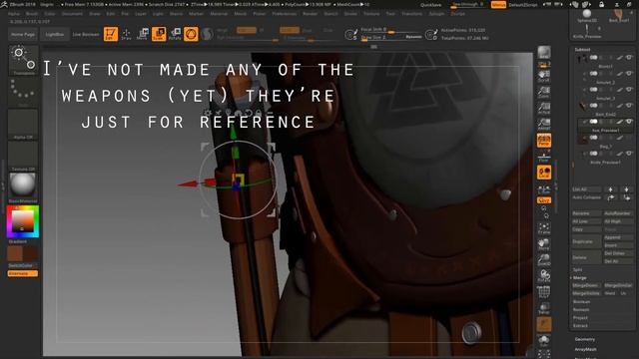Toggle the Transp transparency icon
The width and height of the screenshot is (639, 359).
[543, 308]
